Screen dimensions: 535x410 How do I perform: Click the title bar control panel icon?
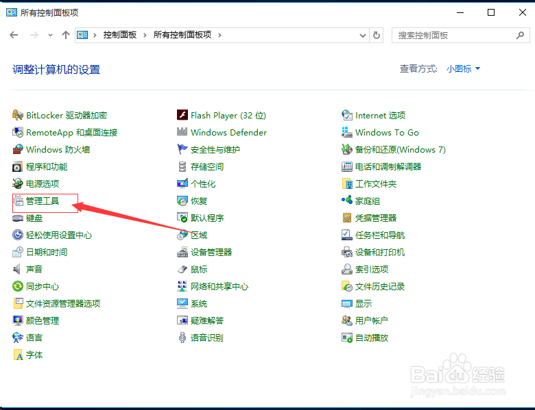click(x=12, y=12)
